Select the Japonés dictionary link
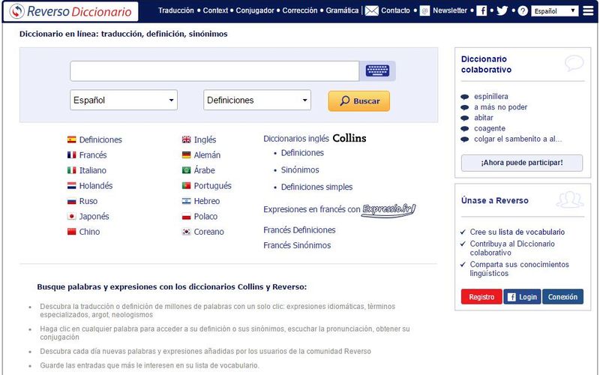 click(94, 217)
